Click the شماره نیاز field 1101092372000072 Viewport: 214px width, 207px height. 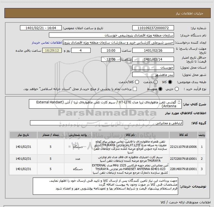[x=153, y=28]
